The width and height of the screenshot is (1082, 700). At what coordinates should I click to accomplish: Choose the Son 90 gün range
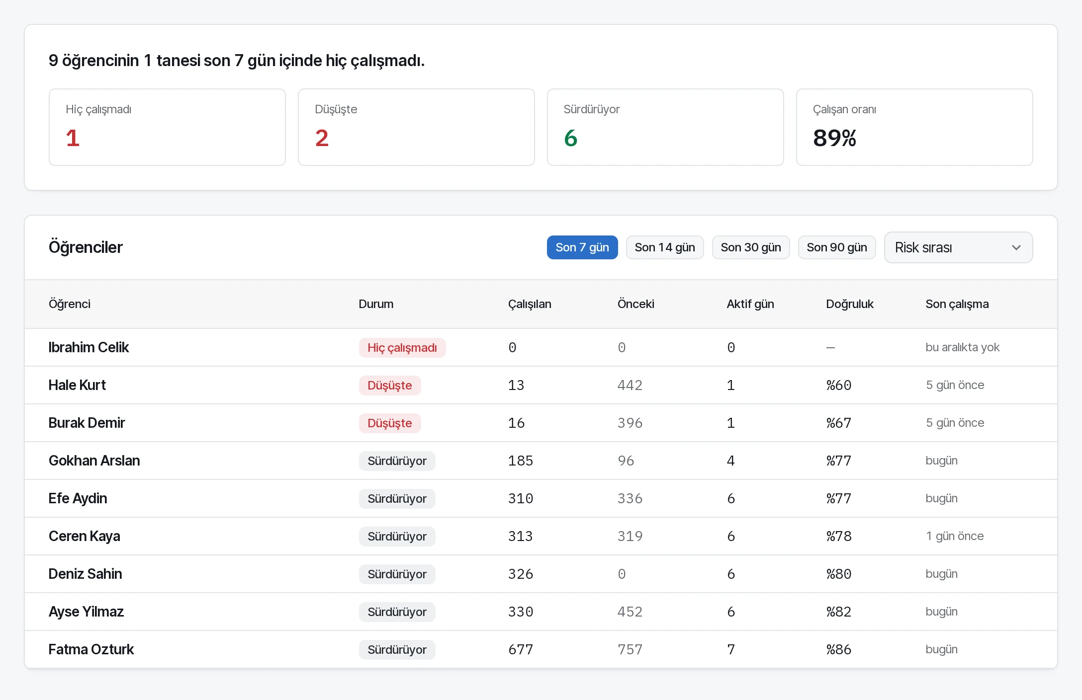pyautogui.click(x=837, y=247)
